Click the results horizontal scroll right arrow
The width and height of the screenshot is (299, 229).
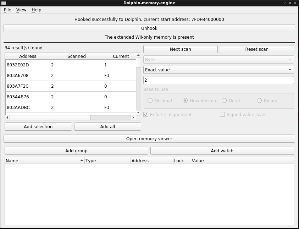tap(133, 118)
